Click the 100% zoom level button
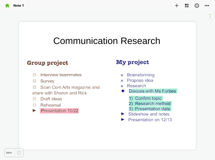 point(9,153)
